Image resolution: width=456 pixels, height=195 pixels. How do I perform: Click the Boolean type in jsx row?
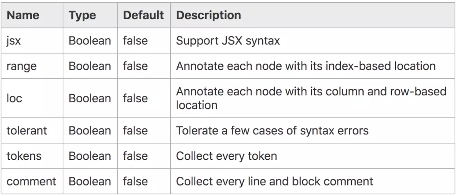pos(90,41)
